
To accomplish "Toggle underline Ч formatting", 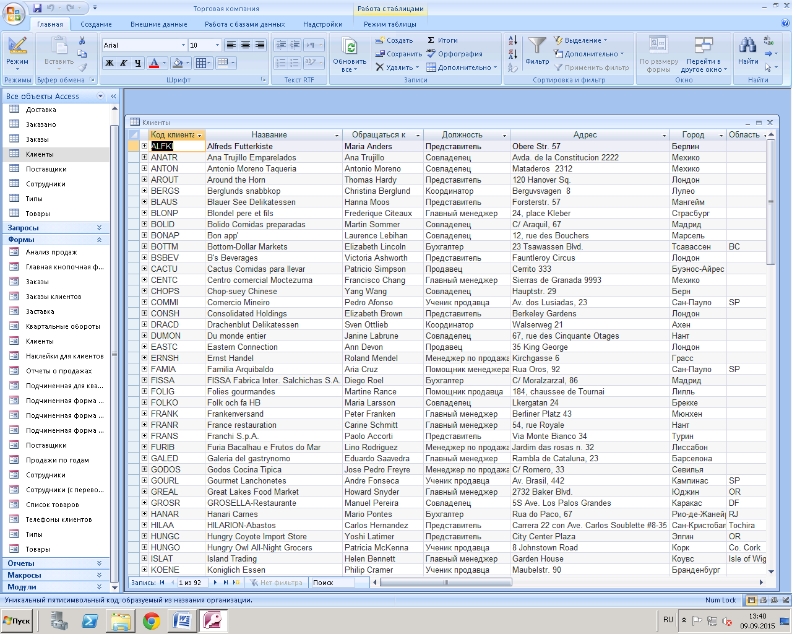I will point(138,63).
